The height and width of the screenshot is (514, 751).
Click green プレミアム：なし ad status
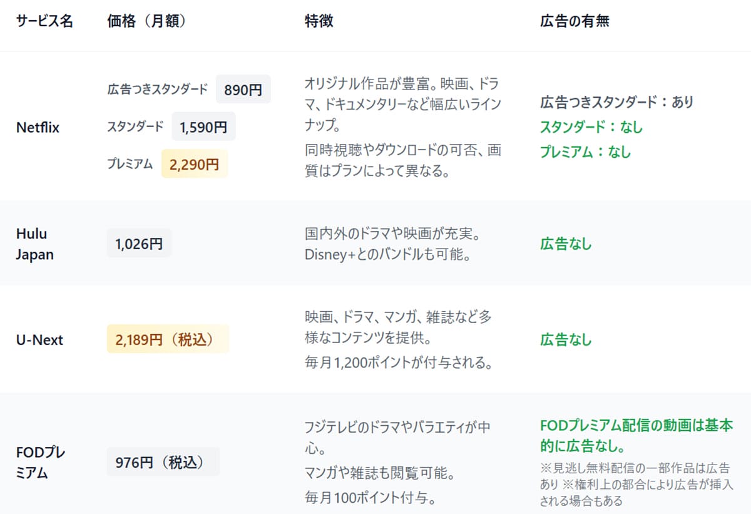pos(585,152)
